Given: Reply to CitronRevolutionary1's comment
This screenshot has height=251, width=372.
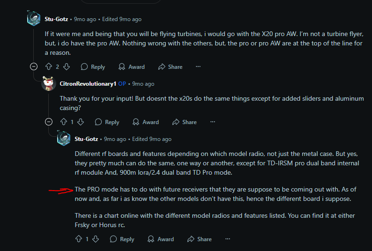Looking at the screenshot, I should pyautogui.click(x=107, y=122).
